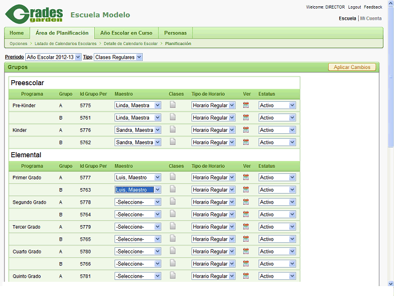Open the Listado de Calendarios Escolares breadcrumb
This screenshot has width=394, height=296.
pos(66,44)
